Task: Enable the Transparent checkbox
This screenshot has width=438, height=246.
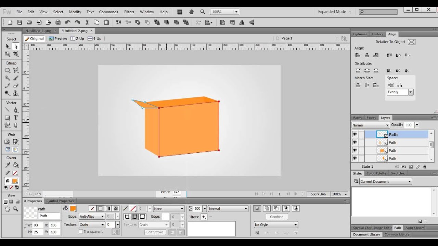Action: tap(81, 232)
